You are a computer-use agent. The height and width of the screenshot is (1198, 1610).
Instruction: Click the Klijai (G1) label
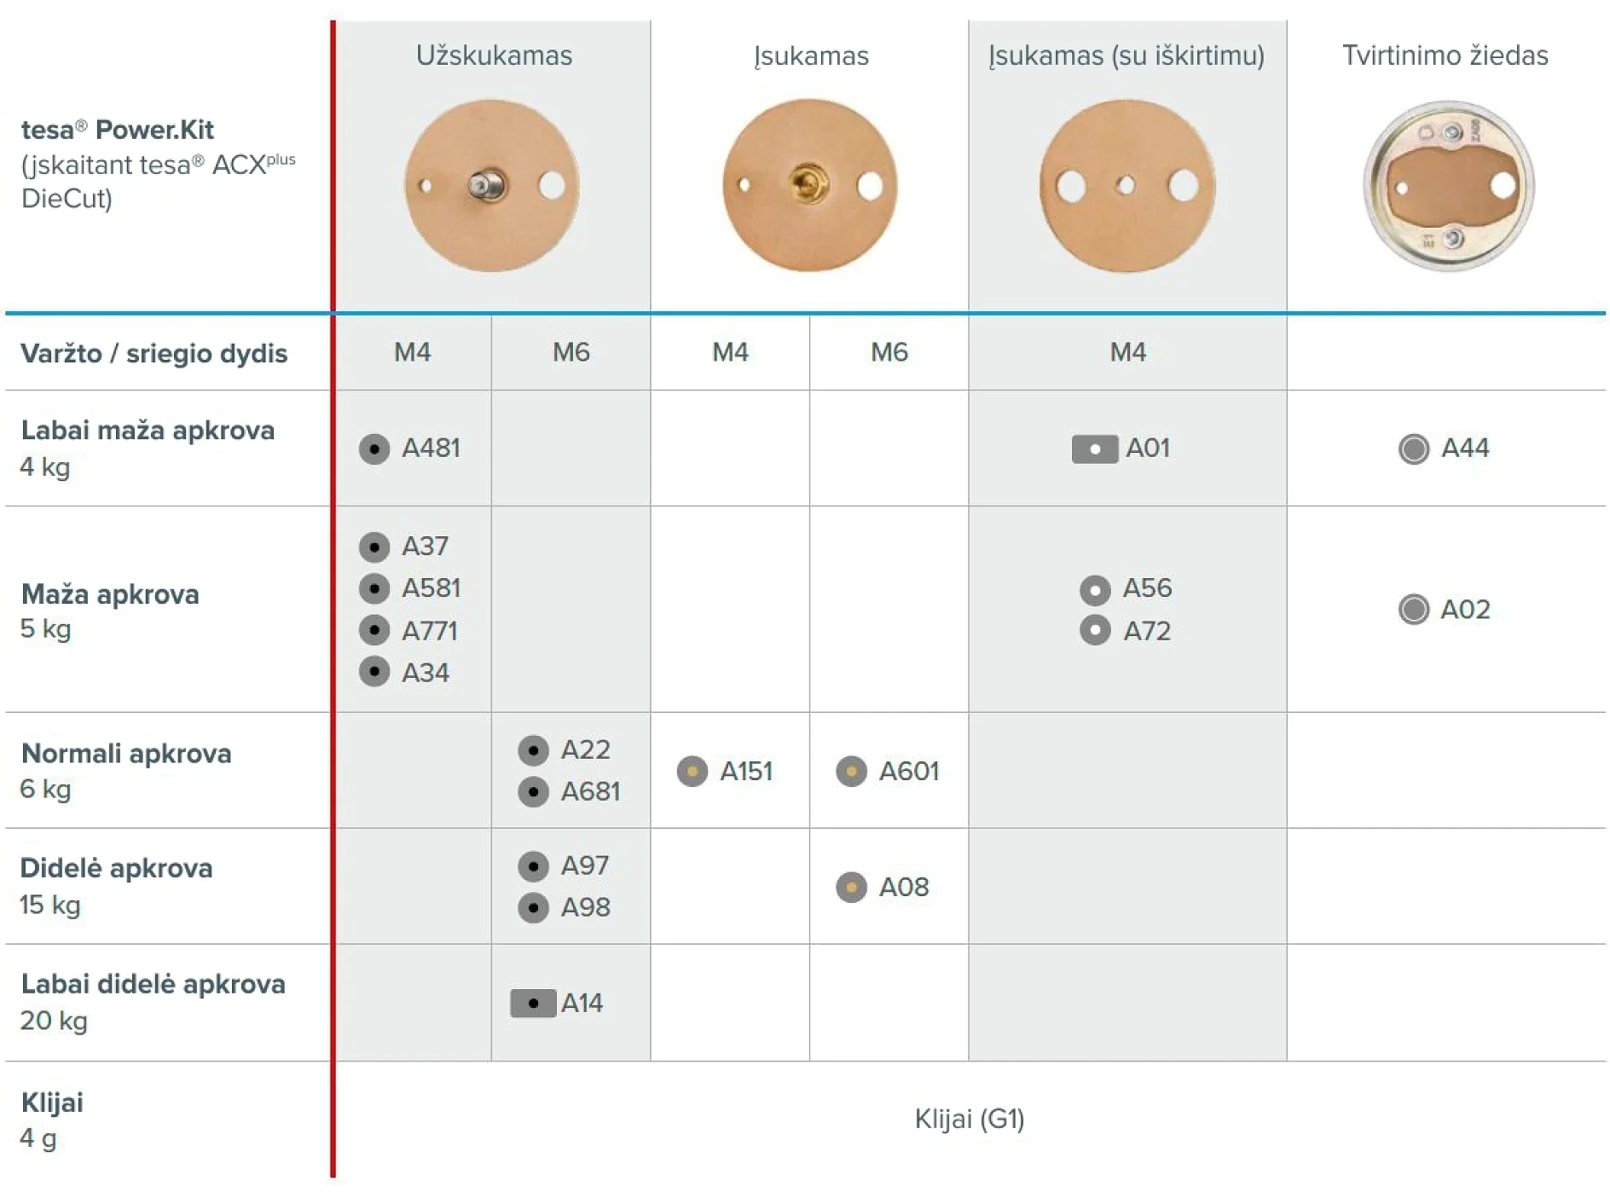pos(970,1119)
